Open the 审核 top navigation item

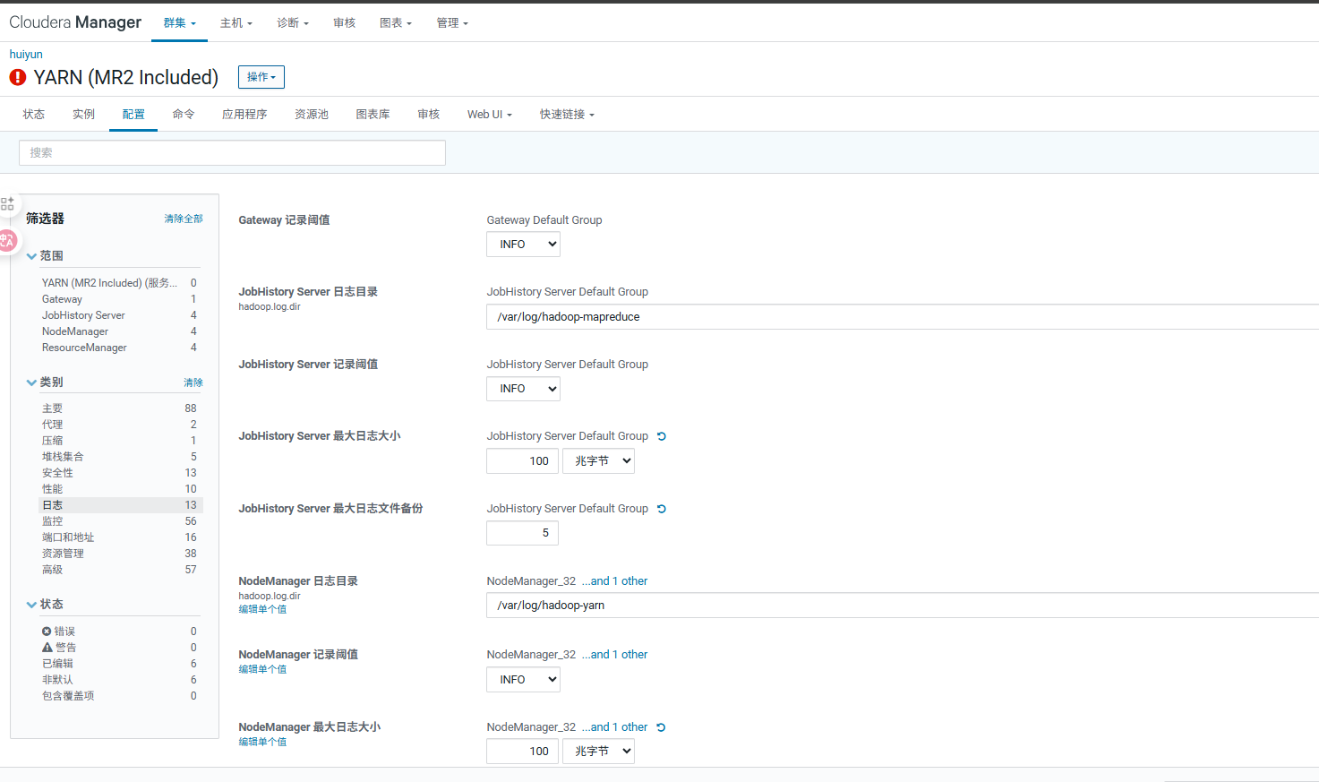[x=345, y=23]
